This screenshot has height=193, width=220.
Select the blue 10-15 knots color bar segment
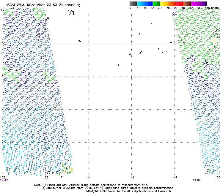pos(149,4)
